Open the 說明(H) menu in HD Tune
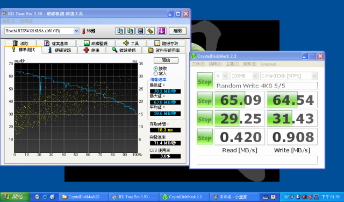Viewport: 344px width, 202px height. (x=26, y=22)
